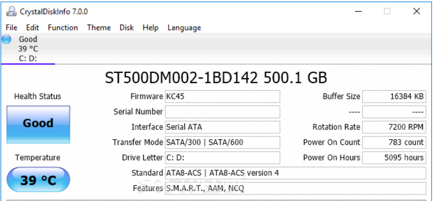The height and width of the screenshot is (201, 433).
Task: Open the Language menu
Action: 184,28
